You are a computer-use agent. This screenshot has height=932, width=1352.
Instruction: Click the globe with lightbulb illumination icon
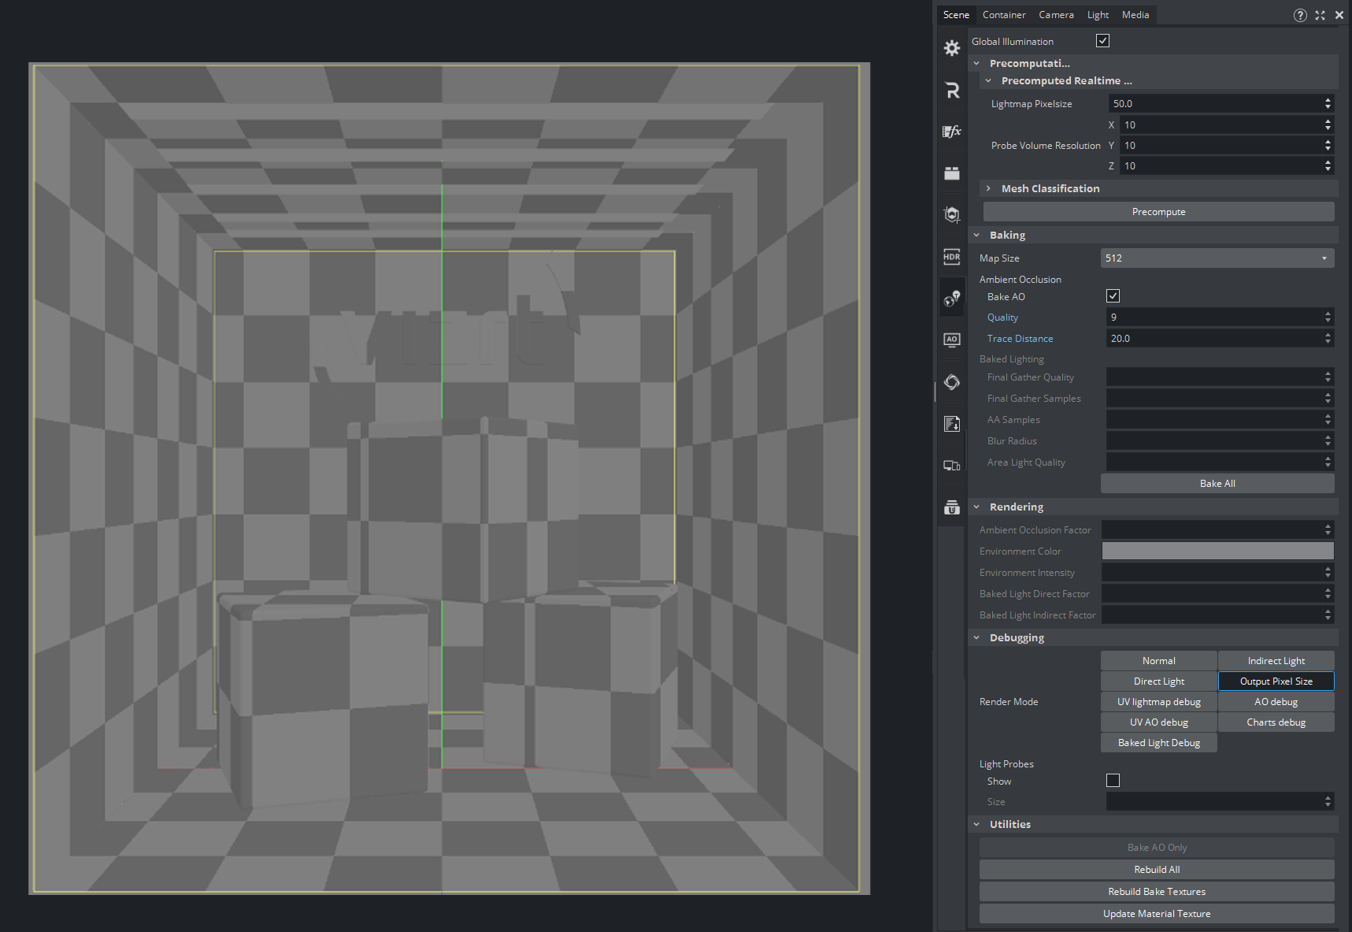point(952,299)
